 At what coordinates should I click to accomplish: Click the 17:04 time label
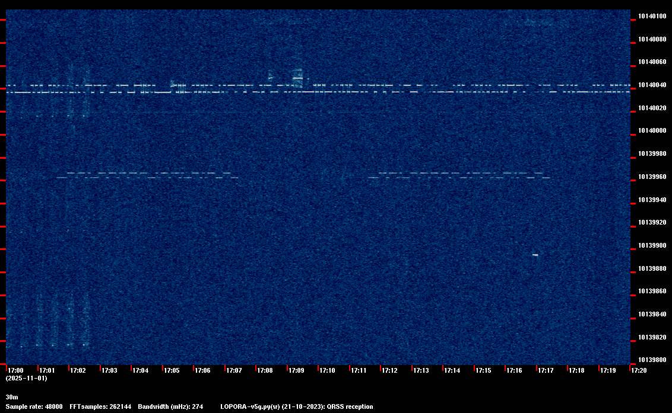[141, 370]
